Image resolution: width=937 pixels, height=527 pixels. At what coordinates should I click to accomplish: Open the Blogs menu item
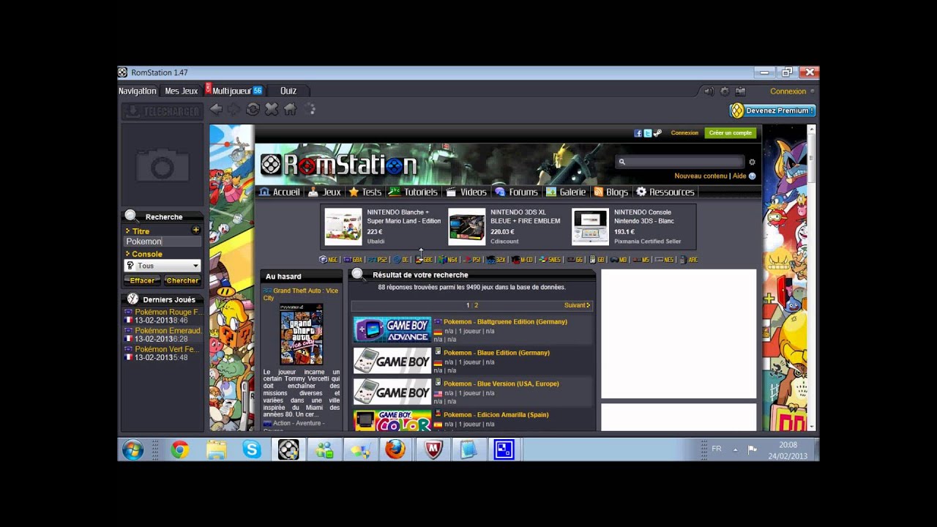click(611, 192)
